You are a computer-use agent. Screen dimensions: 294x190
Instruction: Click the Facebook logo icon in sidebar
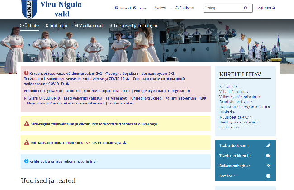(x=268, y=176)
